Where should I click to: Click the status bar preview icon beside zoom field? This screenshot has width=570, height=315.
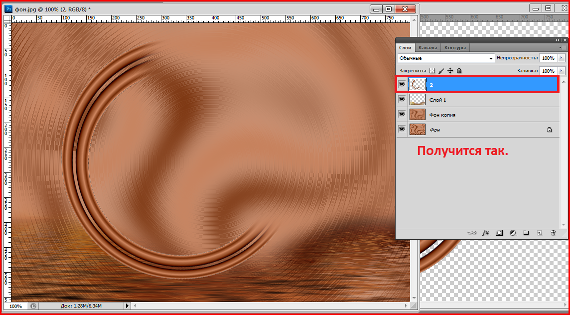point(33,306)
